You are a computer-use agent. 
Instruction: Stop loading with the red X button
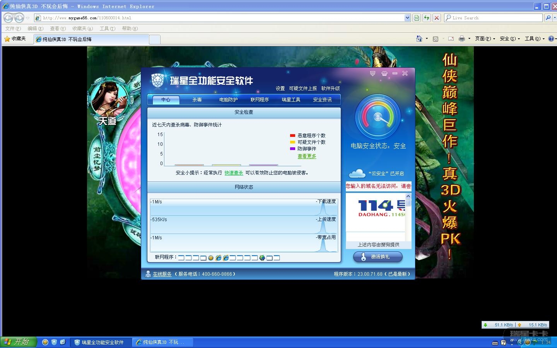437,18
